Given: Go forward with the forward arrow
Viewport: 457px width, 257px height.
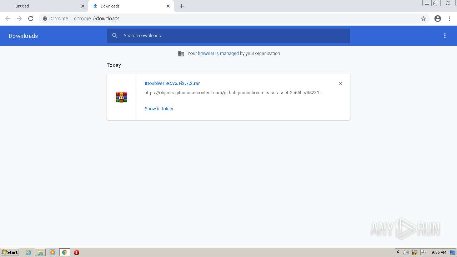Looking at the screenshot, I should pos(19,19).
